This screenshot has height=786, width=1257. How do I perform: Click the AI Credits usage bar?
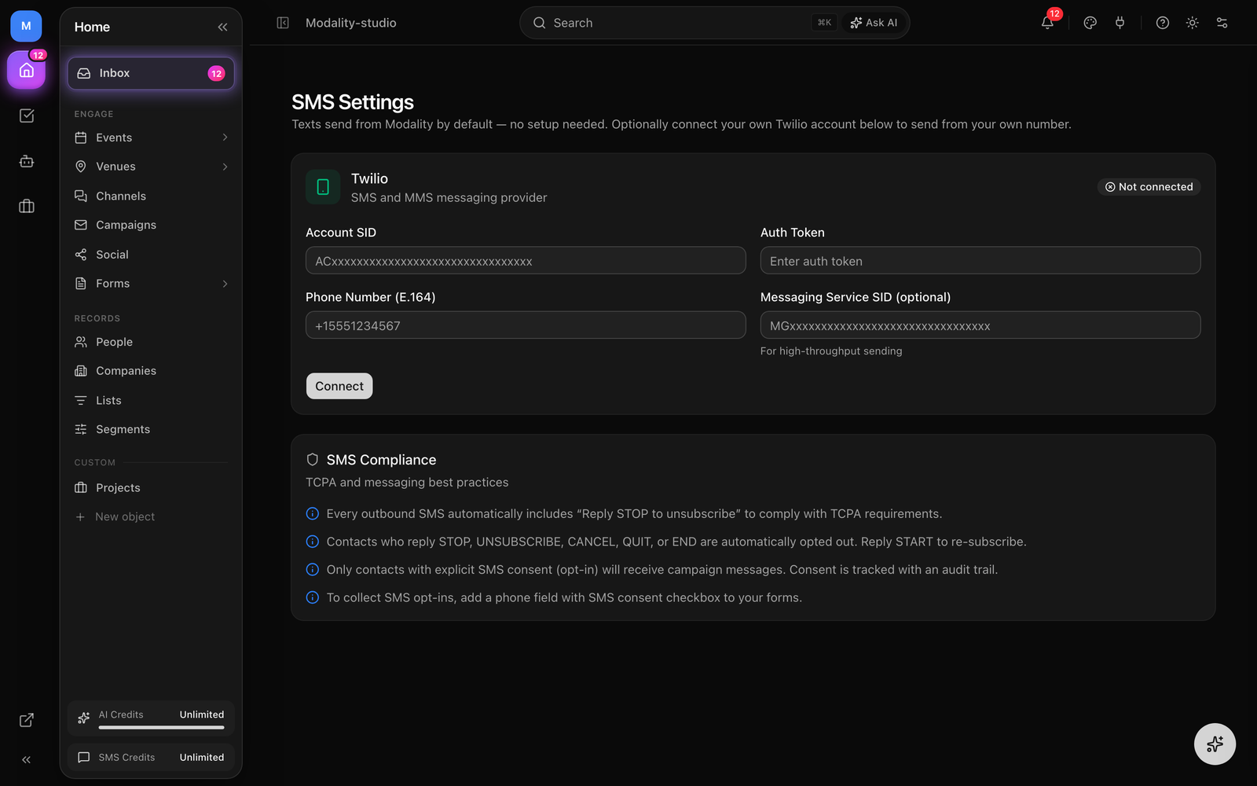[x=161, y=728]
